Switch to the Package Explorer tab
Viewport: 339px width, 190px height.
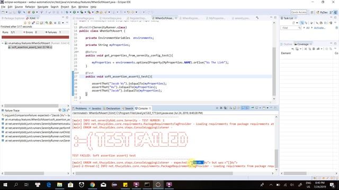point(13,18)
